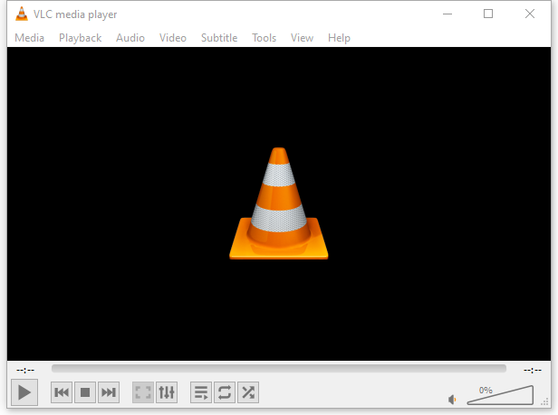Image resolution: width=558 pixels, height=415 pixels.
Task: Maximize the VLC media player window
Action: point(488,14)
